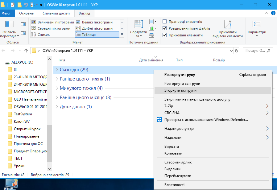Select the Список layout option

click(x=41, y=35)
